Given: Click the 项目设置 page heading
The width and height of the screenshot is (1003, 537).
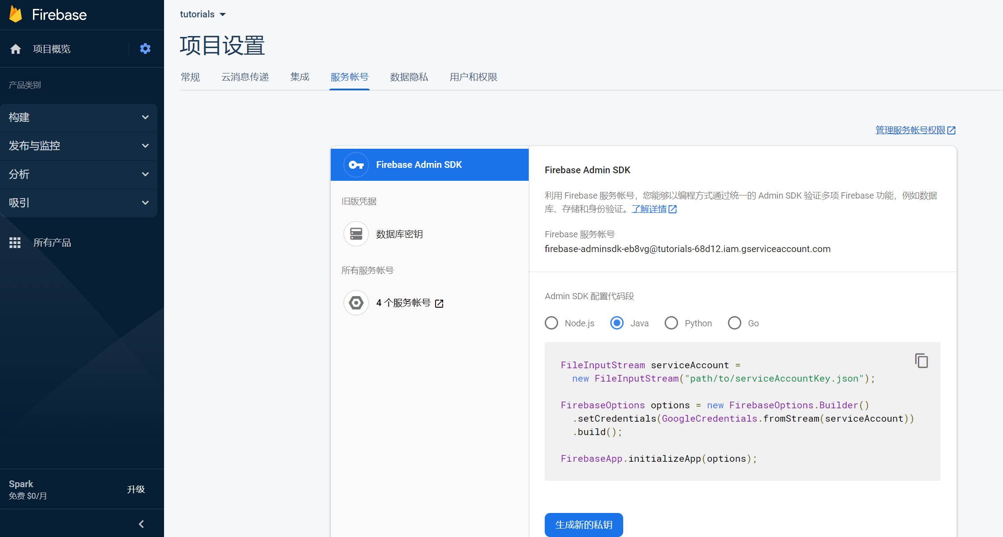Looking at the screenshot, I should pyautogui.click(x=222, y=45).
